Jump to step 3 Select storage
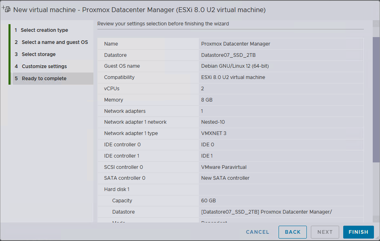Image resolution: width=380 pixels, height=241 pixels. tap(38, 54)
